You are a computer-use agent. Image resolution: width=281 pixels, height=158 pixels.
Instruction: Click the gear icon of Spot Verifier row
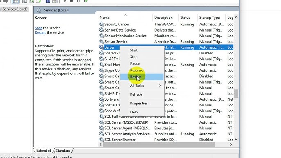pos(102,111)
